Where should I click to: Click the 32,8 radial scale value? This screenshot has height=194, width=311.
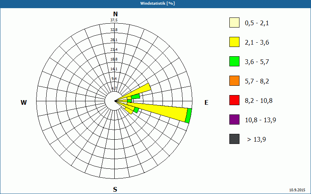click(x=114, y=30)
